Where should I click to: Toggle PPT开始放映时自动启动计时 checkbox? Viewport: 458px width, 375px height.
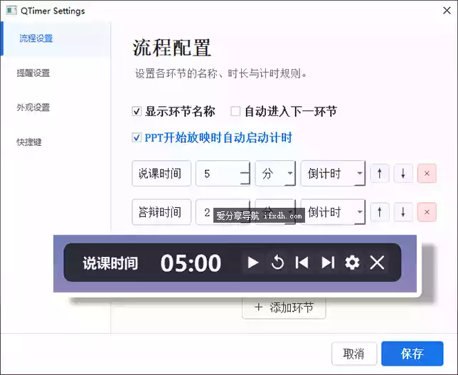137,137
